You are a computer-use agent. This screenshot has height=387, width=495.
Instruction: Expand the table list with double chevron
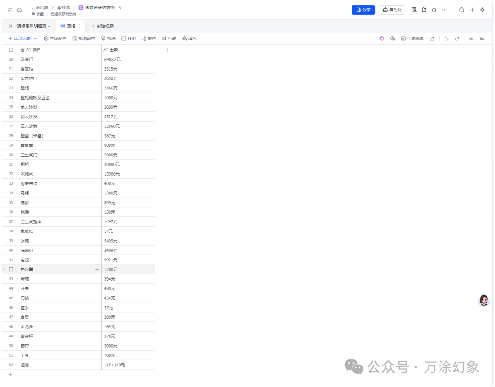11,26
